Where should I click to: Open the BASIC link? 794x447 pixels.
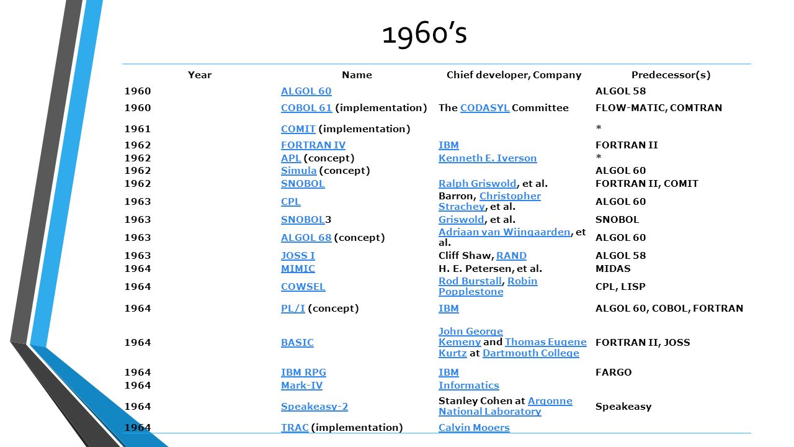click(x=297, y=343)
